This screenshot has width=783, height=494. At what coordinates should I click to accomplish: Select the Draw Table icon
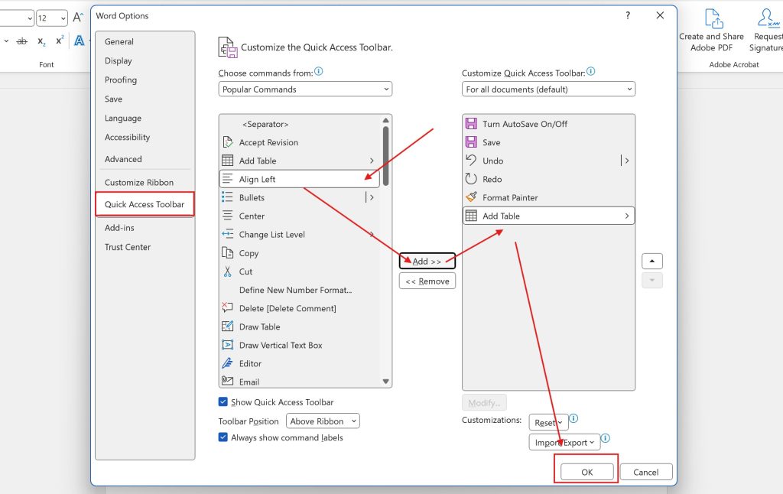click(229, 326)
